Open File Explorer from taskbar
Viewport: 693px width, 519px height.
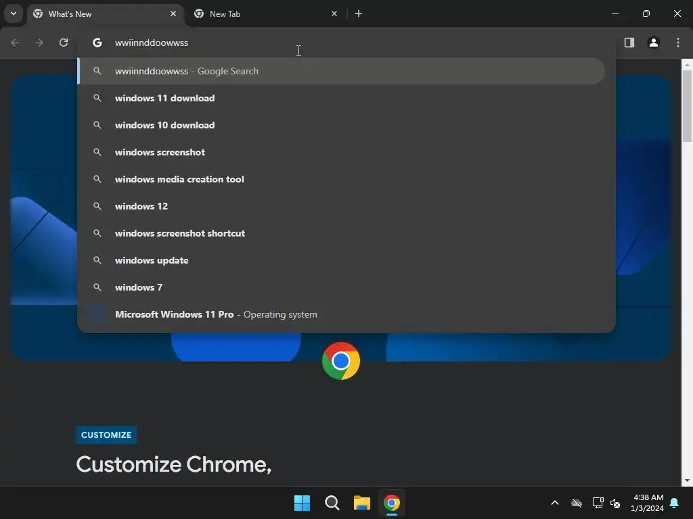click(x=362, y=503)
